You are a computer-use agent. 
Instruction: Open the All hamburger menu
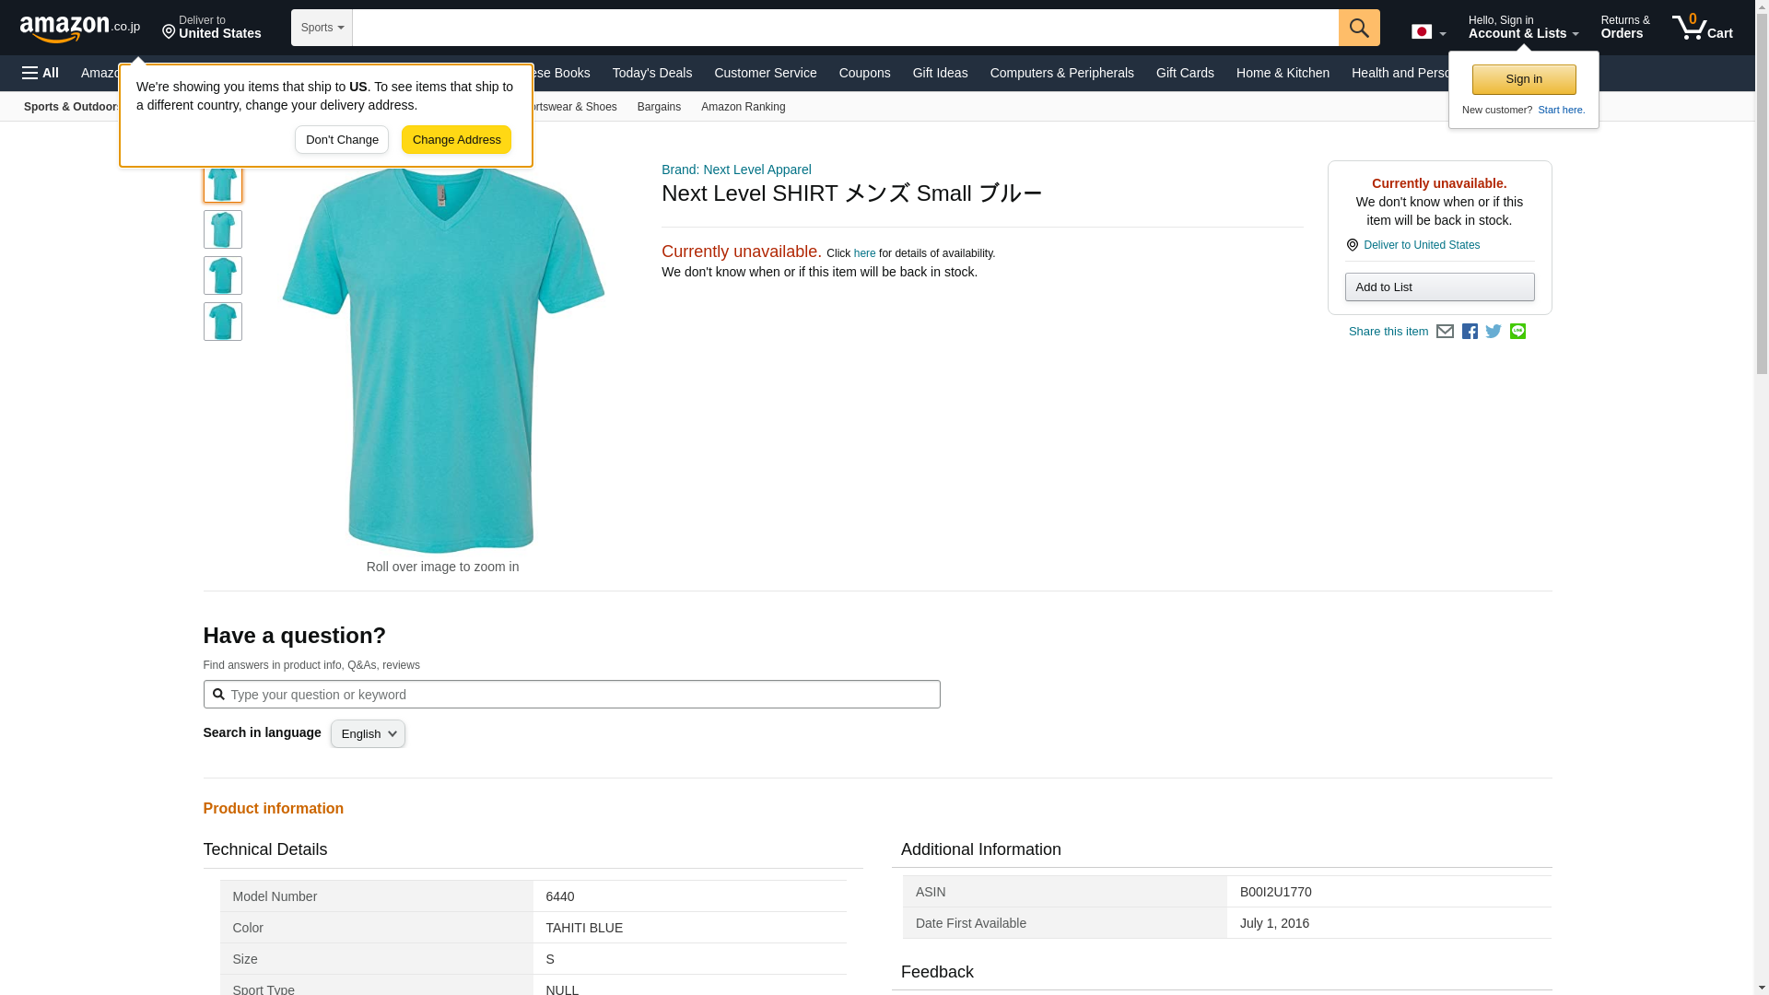[41, 73]
